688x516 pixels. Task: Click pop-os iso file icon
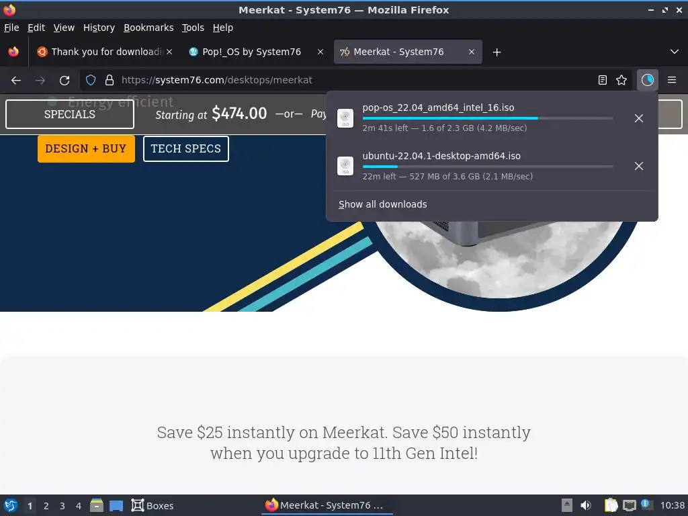pyautogui.click(x=345, y=118)
